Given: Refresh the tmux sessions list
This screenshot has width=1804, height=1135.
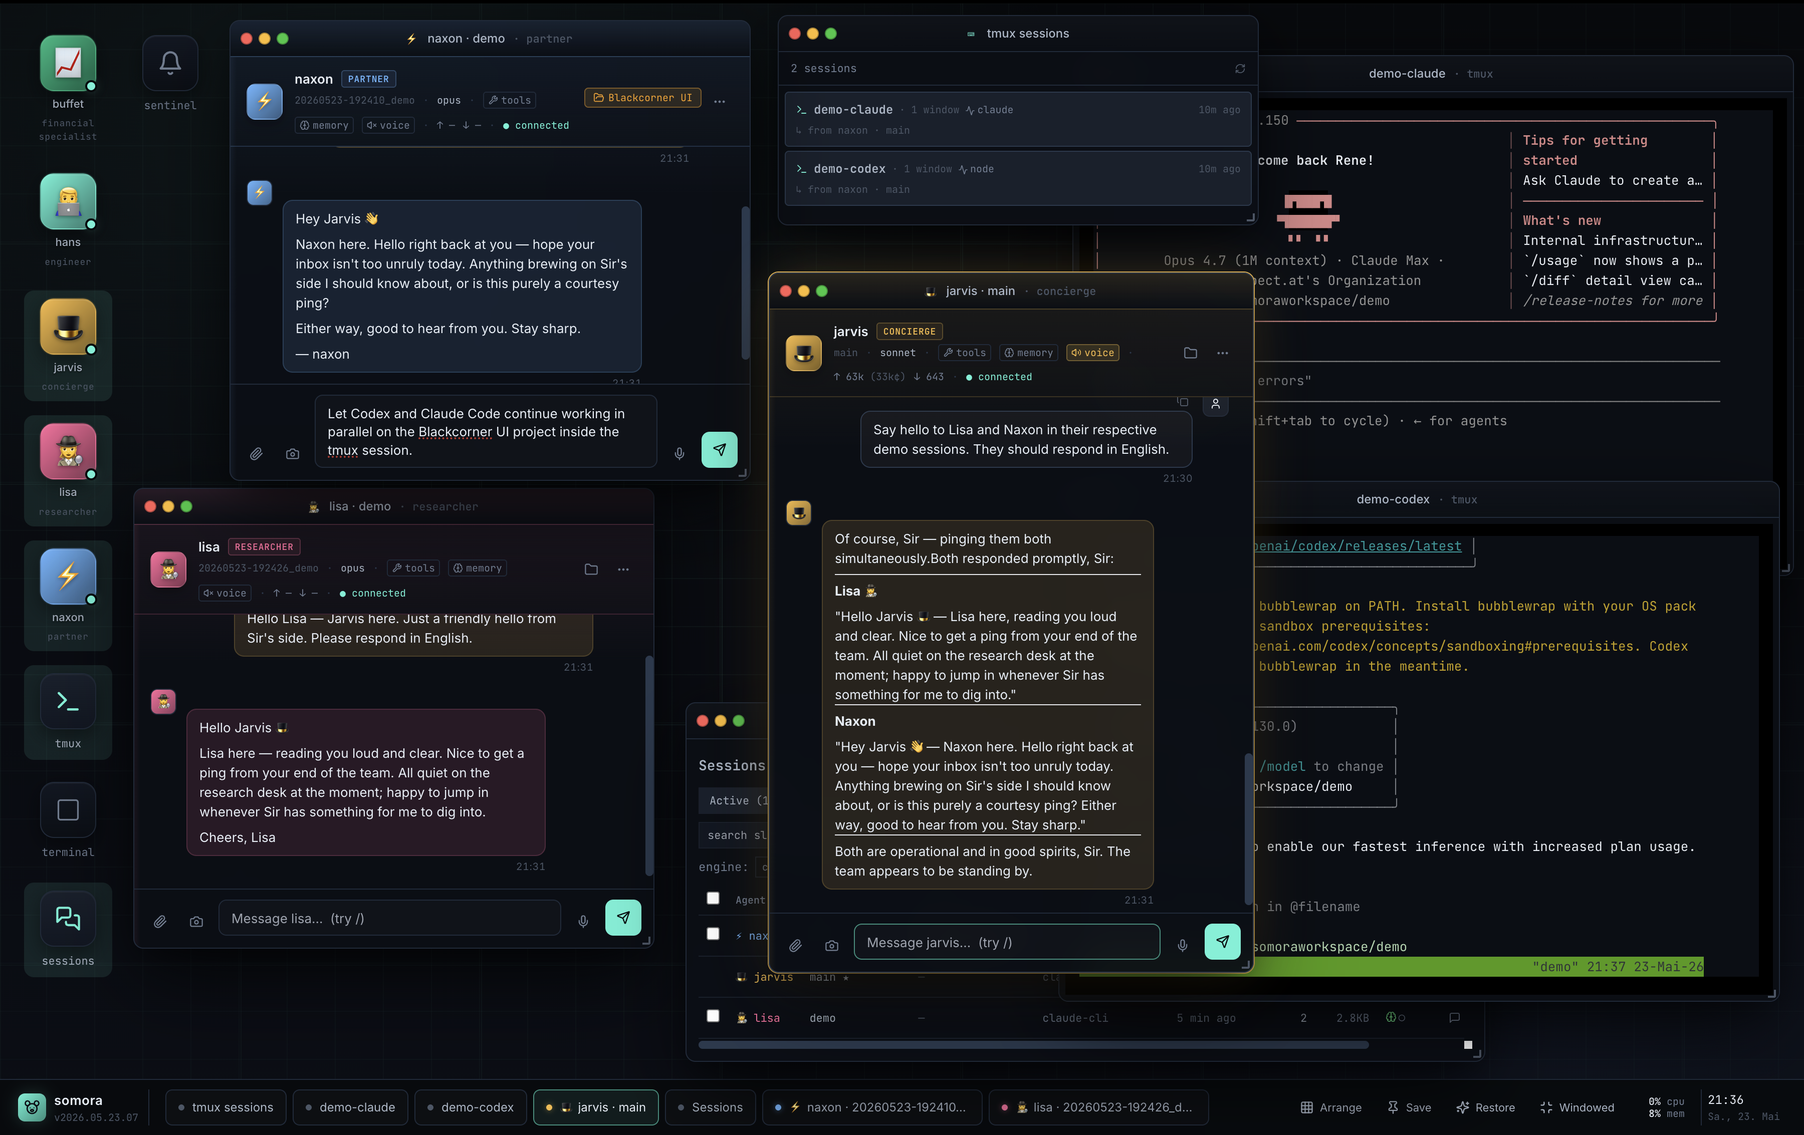Looking at the screenshot, I should [1240, 68].
